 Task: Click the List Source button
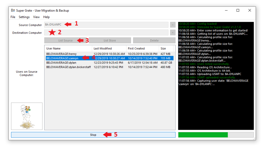65,41
